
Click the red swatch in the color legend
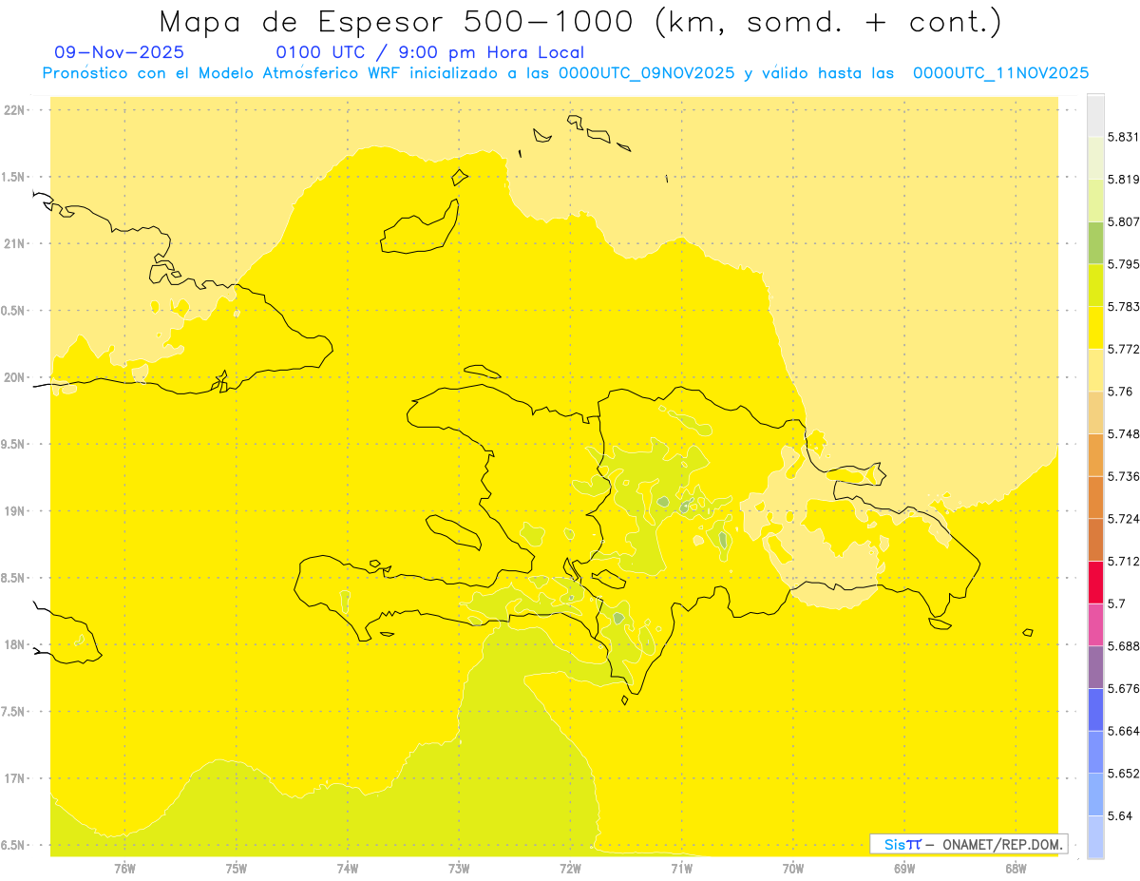[1095, 582]
